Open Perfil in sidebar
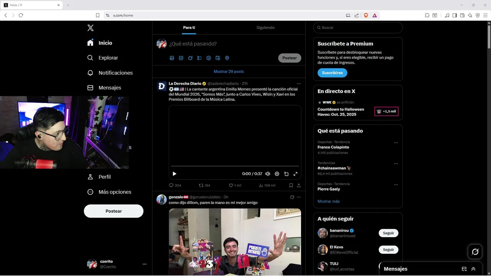 point(99,177)
